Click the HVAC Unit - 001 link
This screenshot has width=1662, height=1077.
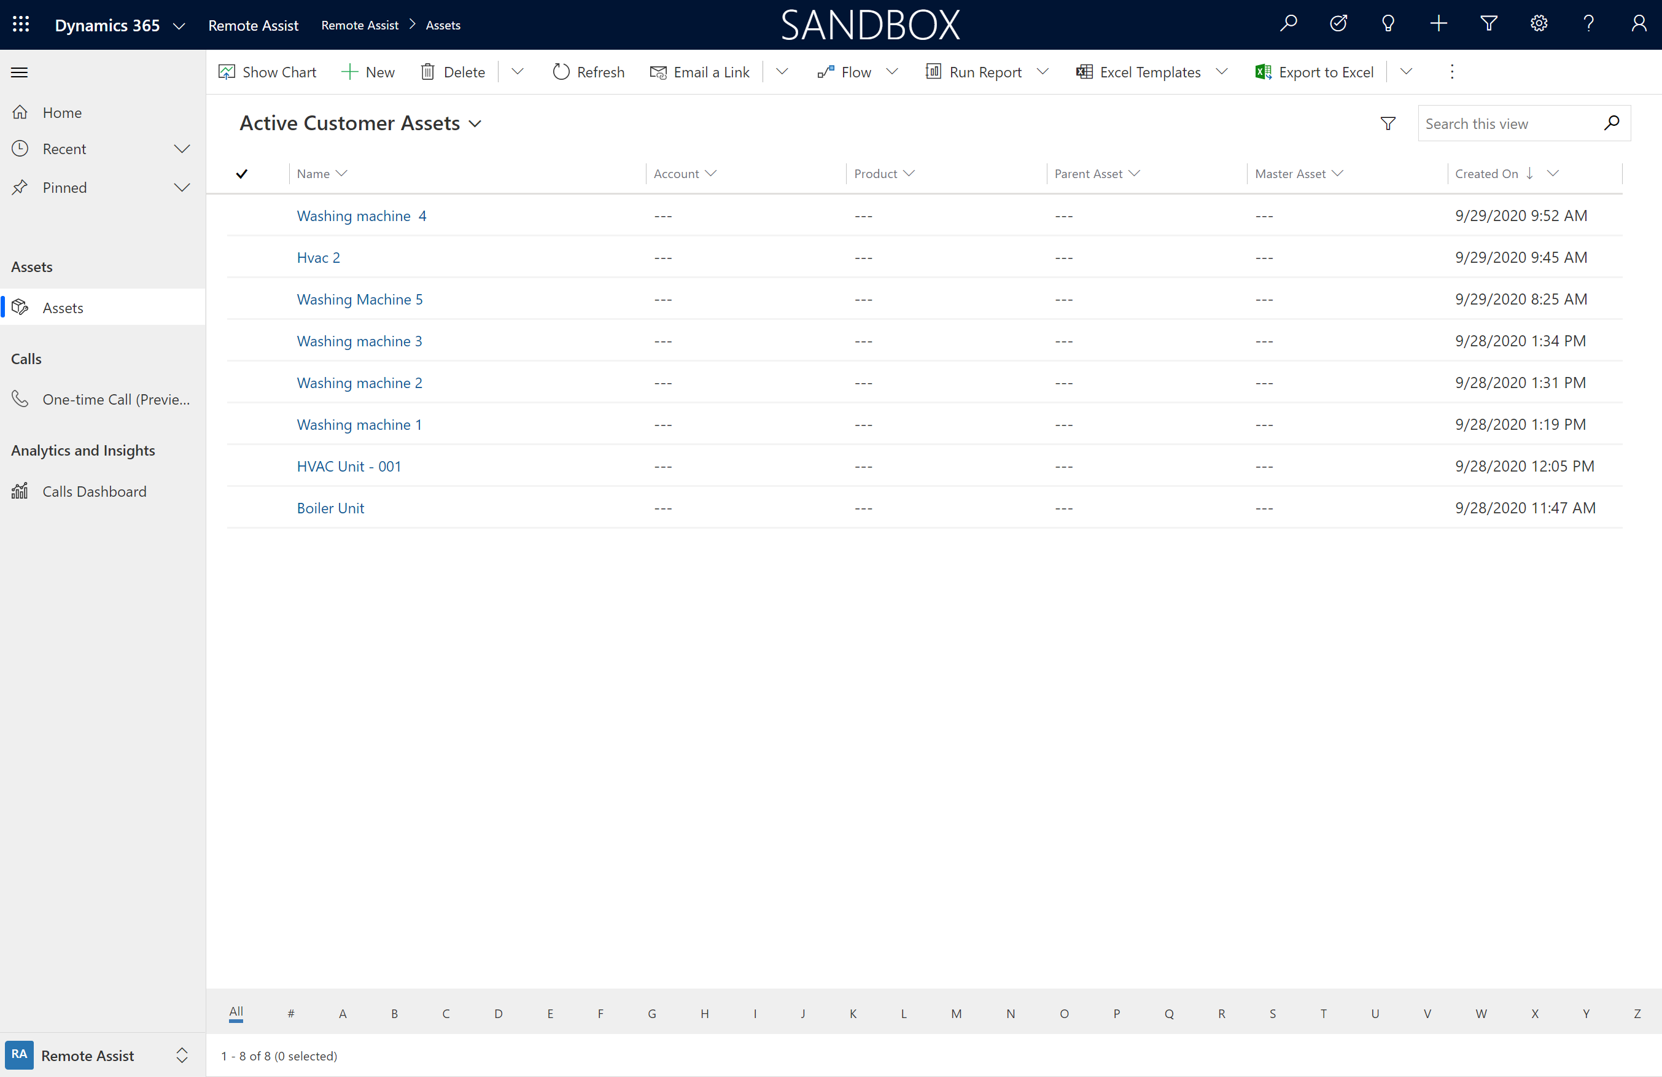tap(350, 465)
